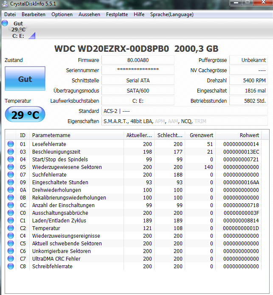The height and width of the screenshot is (295, 273).
Task: Click Grenzwert value 140
Action: tap(208, 167)
